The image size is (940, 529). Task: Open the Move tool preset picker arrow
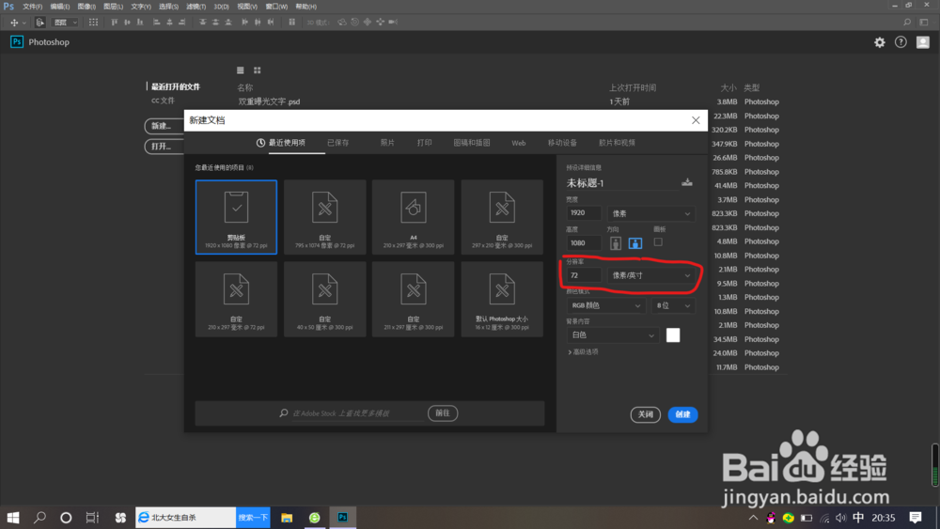pos(24,23)
